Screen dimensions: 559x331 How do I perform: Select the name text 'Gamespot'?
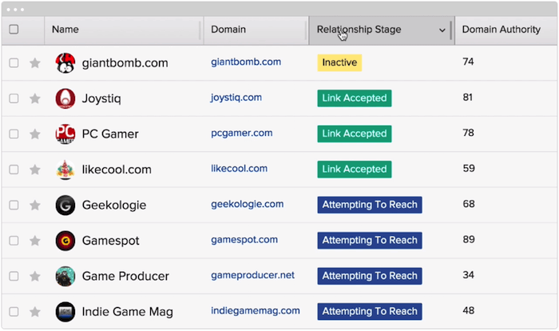110,241
